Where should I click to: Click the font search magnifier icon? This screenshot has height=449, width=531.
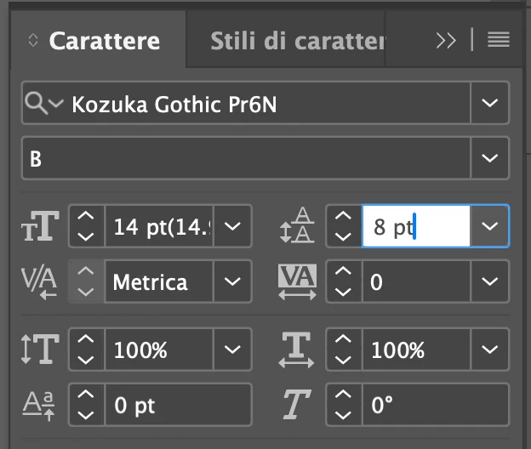pos(37,103)
